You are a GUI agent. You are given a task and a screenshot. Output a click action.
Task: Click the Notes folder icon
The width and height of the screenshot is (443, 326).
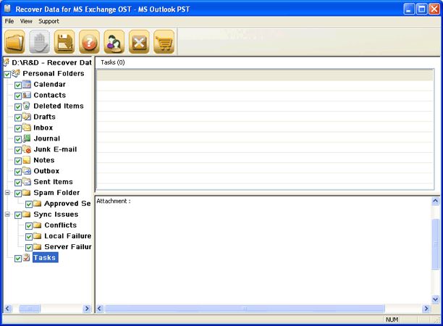[27, 160]
